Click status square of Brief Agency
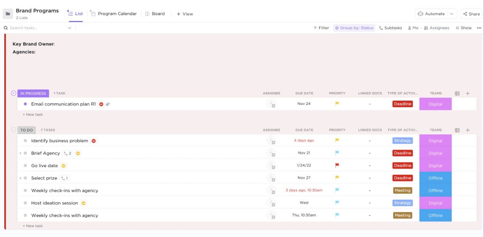The height and width of the screenshot is (237, 484). (x=25, y=153)
